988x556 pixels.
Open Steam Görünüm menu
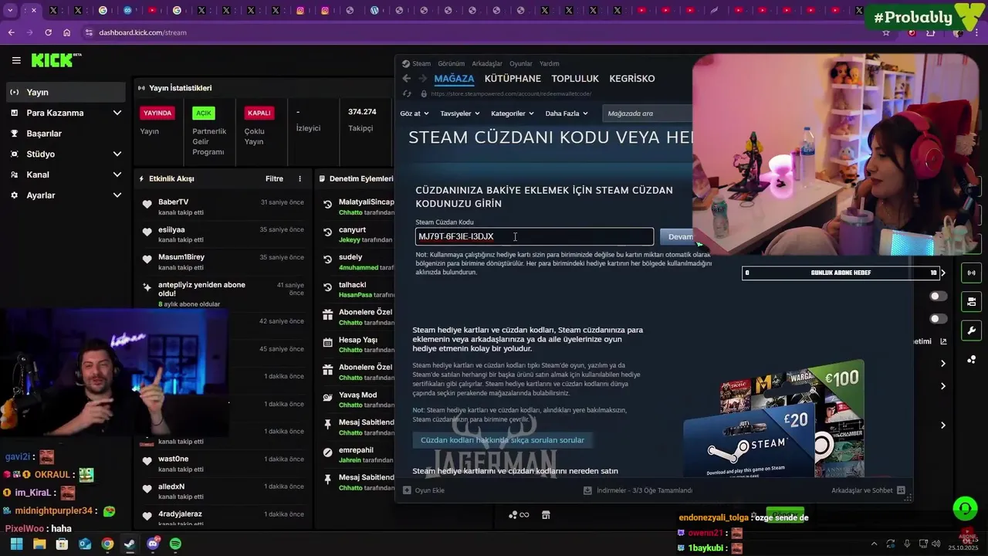tap(451, 63)
